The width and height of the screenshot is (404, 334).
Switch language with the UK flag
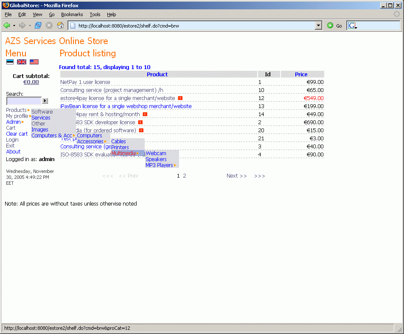coord(22,62)
